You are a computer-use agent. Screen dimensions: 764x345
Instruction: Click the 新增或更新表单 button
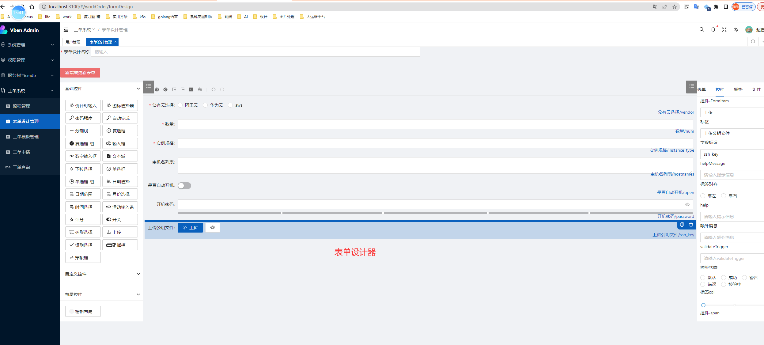click(x=80, y=73)
